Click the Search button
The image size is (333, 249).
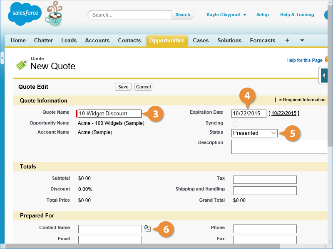(183, 15)
